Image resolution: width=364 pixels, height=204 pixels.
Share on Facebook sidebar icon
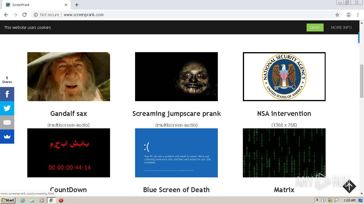pyautogui.click(x=7, y=94)
